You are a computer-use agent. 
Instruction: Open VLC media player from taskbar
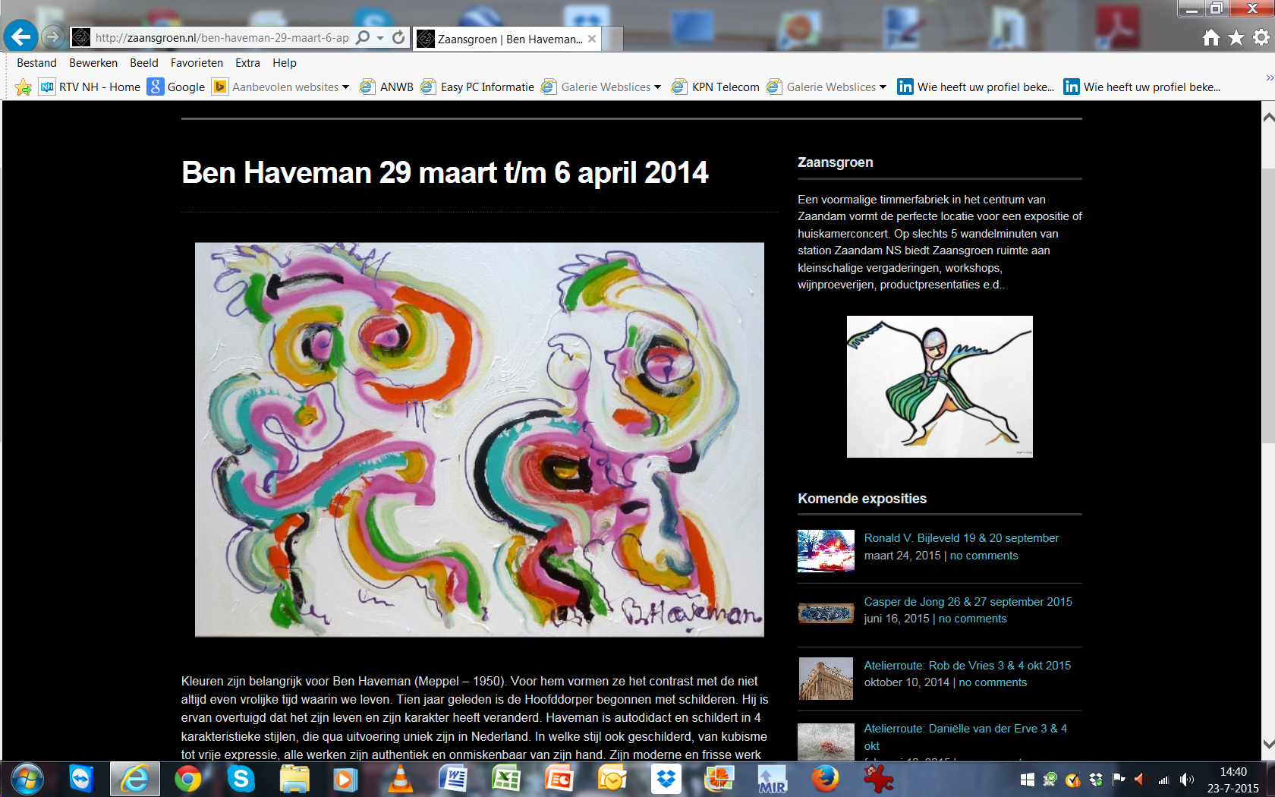[400, 780]
